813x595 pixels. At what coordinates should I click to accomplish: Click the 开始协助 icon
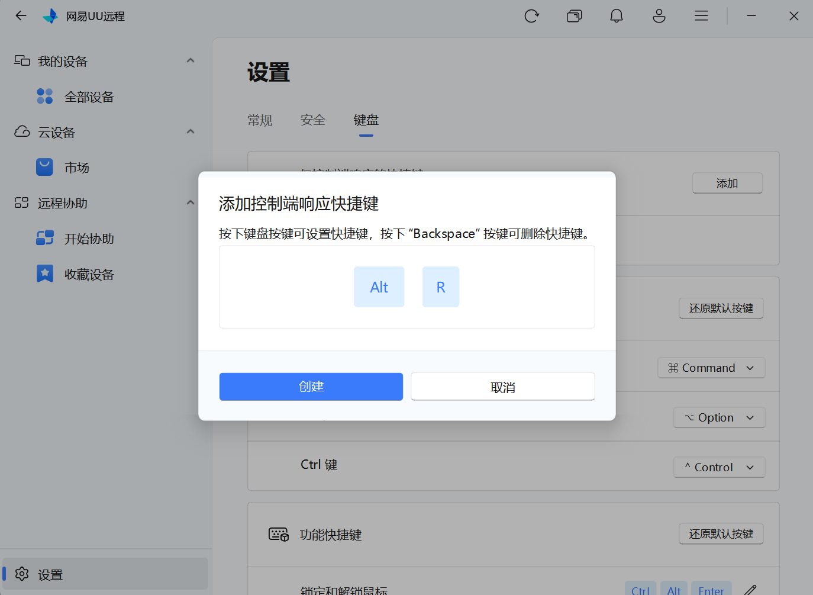pyautogui.click(x=45, y=238)
